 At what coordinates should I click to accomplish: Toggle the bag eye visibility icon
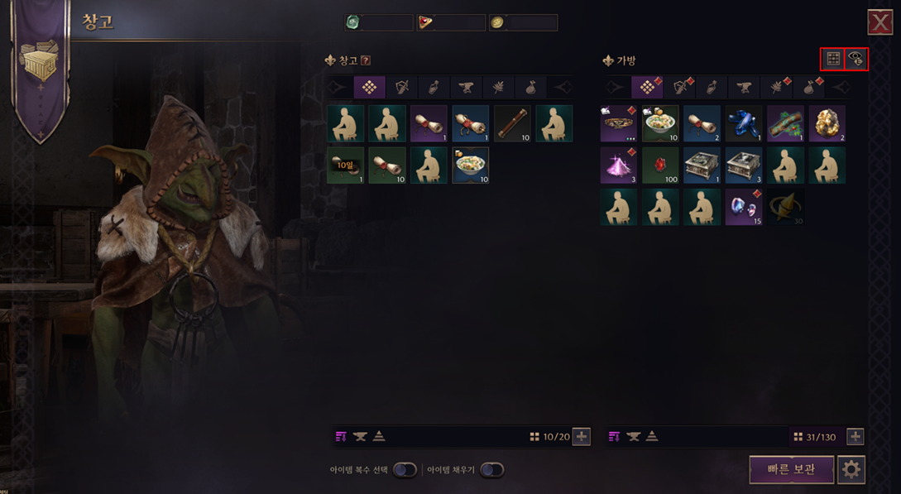[x=856, y=59]
